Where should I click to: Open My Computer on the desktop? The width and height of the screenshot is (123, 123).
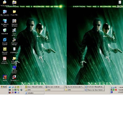tap(5, 13)
